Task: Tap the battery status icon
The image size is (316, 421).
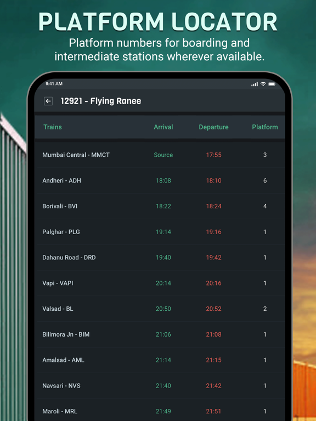Action: (x=272, y=84)
